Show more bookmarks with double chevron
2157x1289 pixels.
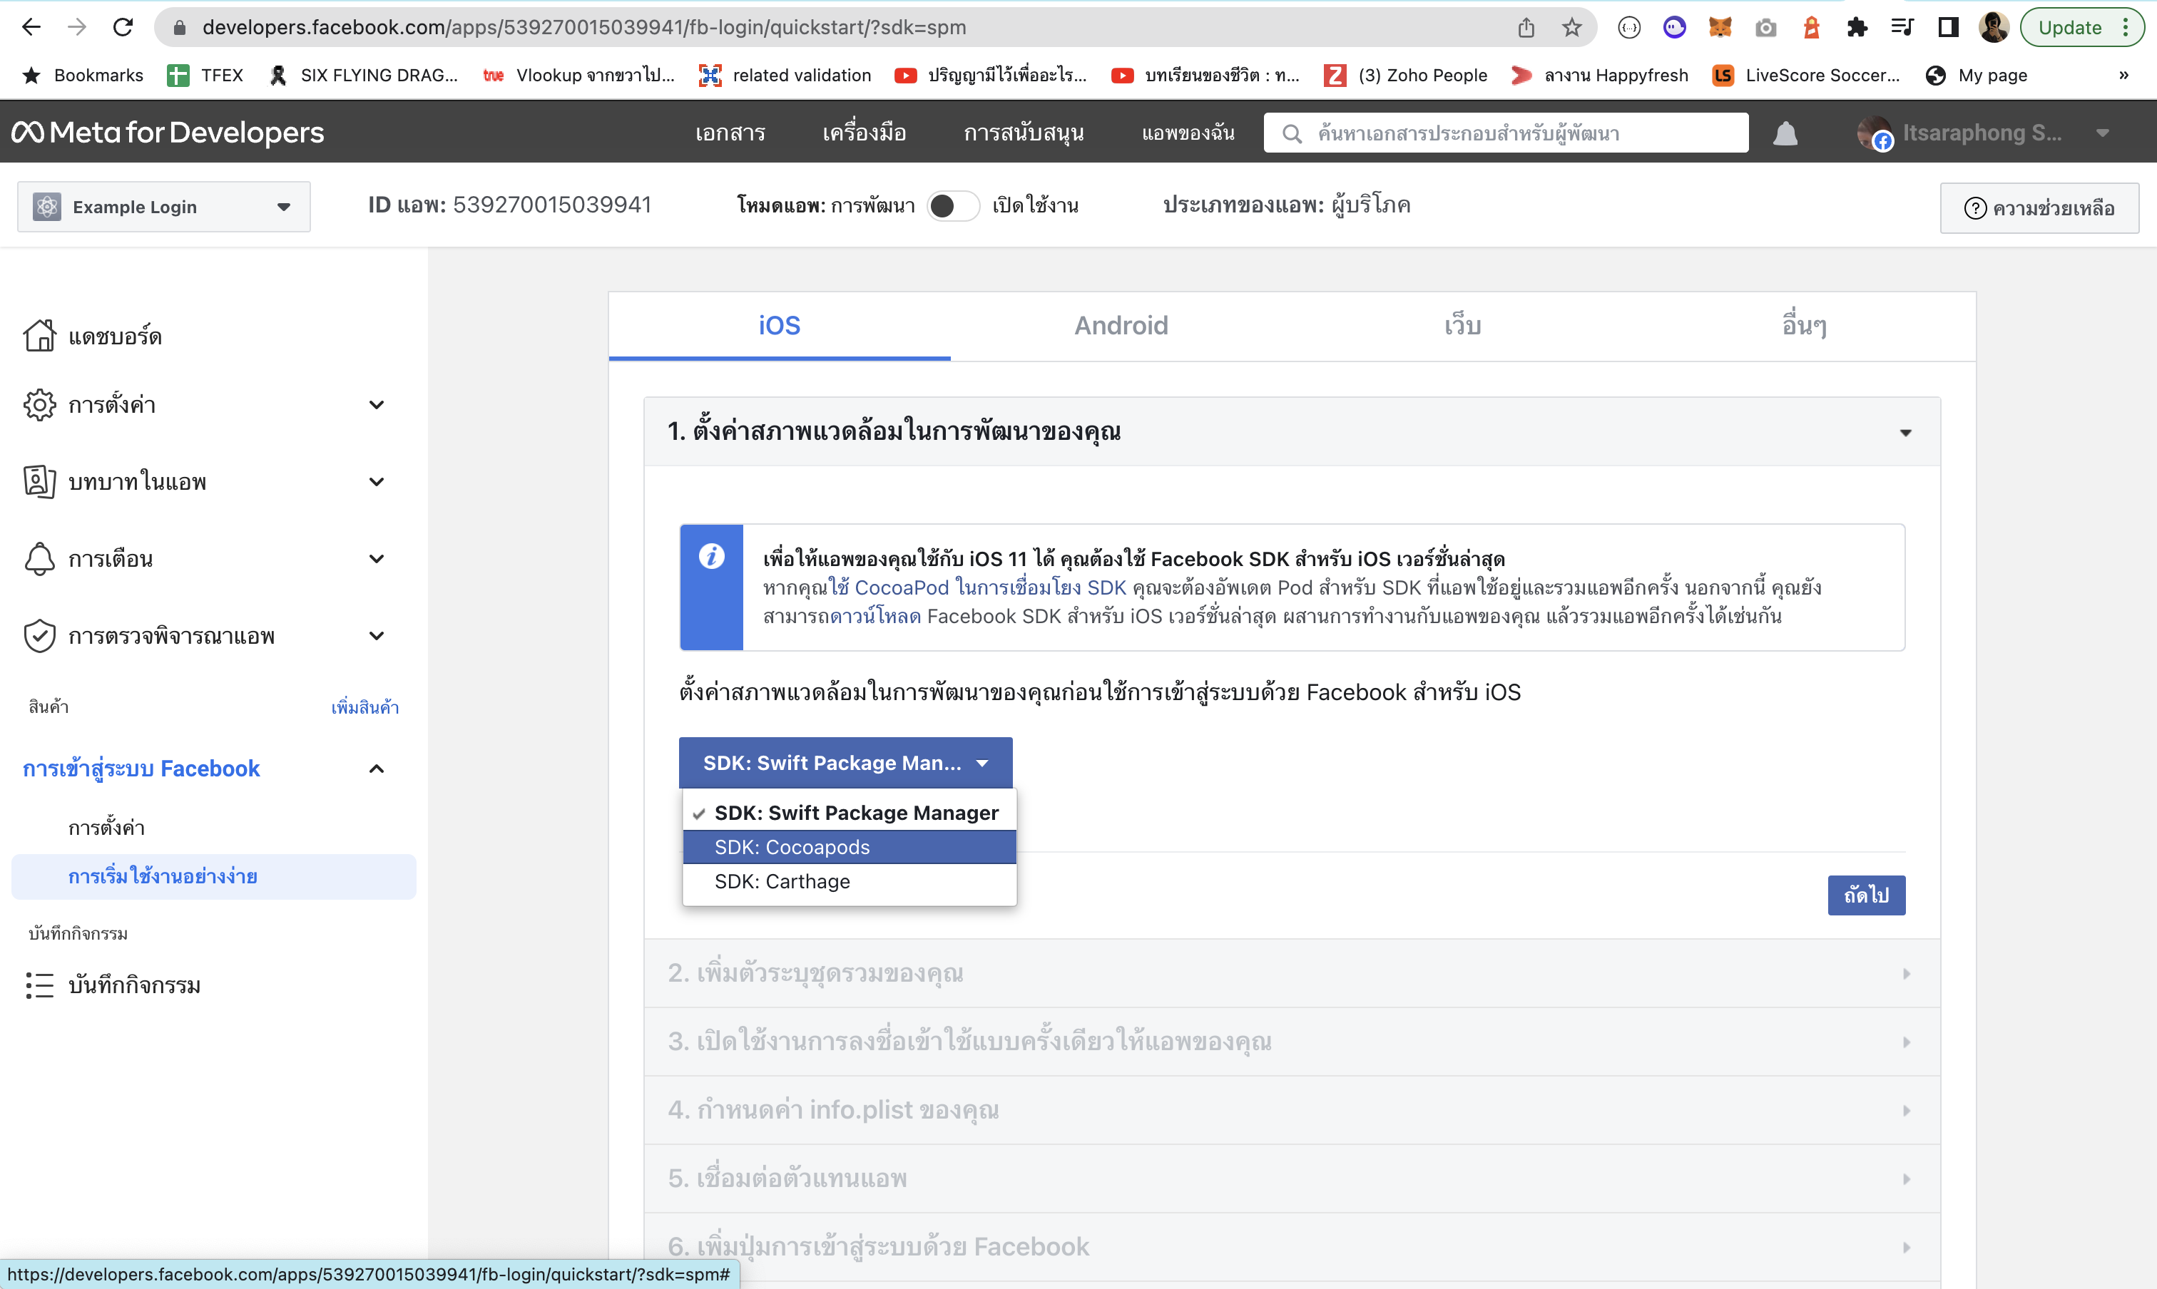click(x=2123, y=76)
